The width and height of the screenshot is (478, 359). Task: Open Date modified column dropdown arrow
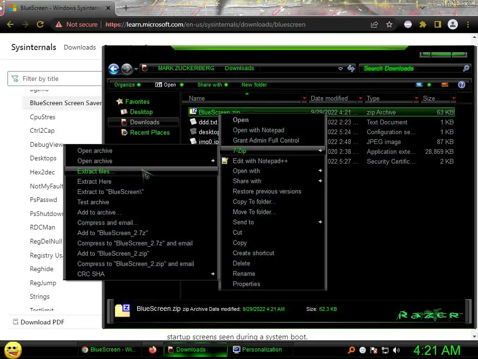pyautogui.click(x=360, y=98)
